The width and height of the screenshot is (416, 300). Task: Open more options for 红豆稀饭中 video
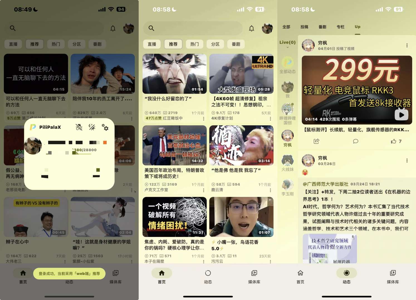click(x=204, y=119)
